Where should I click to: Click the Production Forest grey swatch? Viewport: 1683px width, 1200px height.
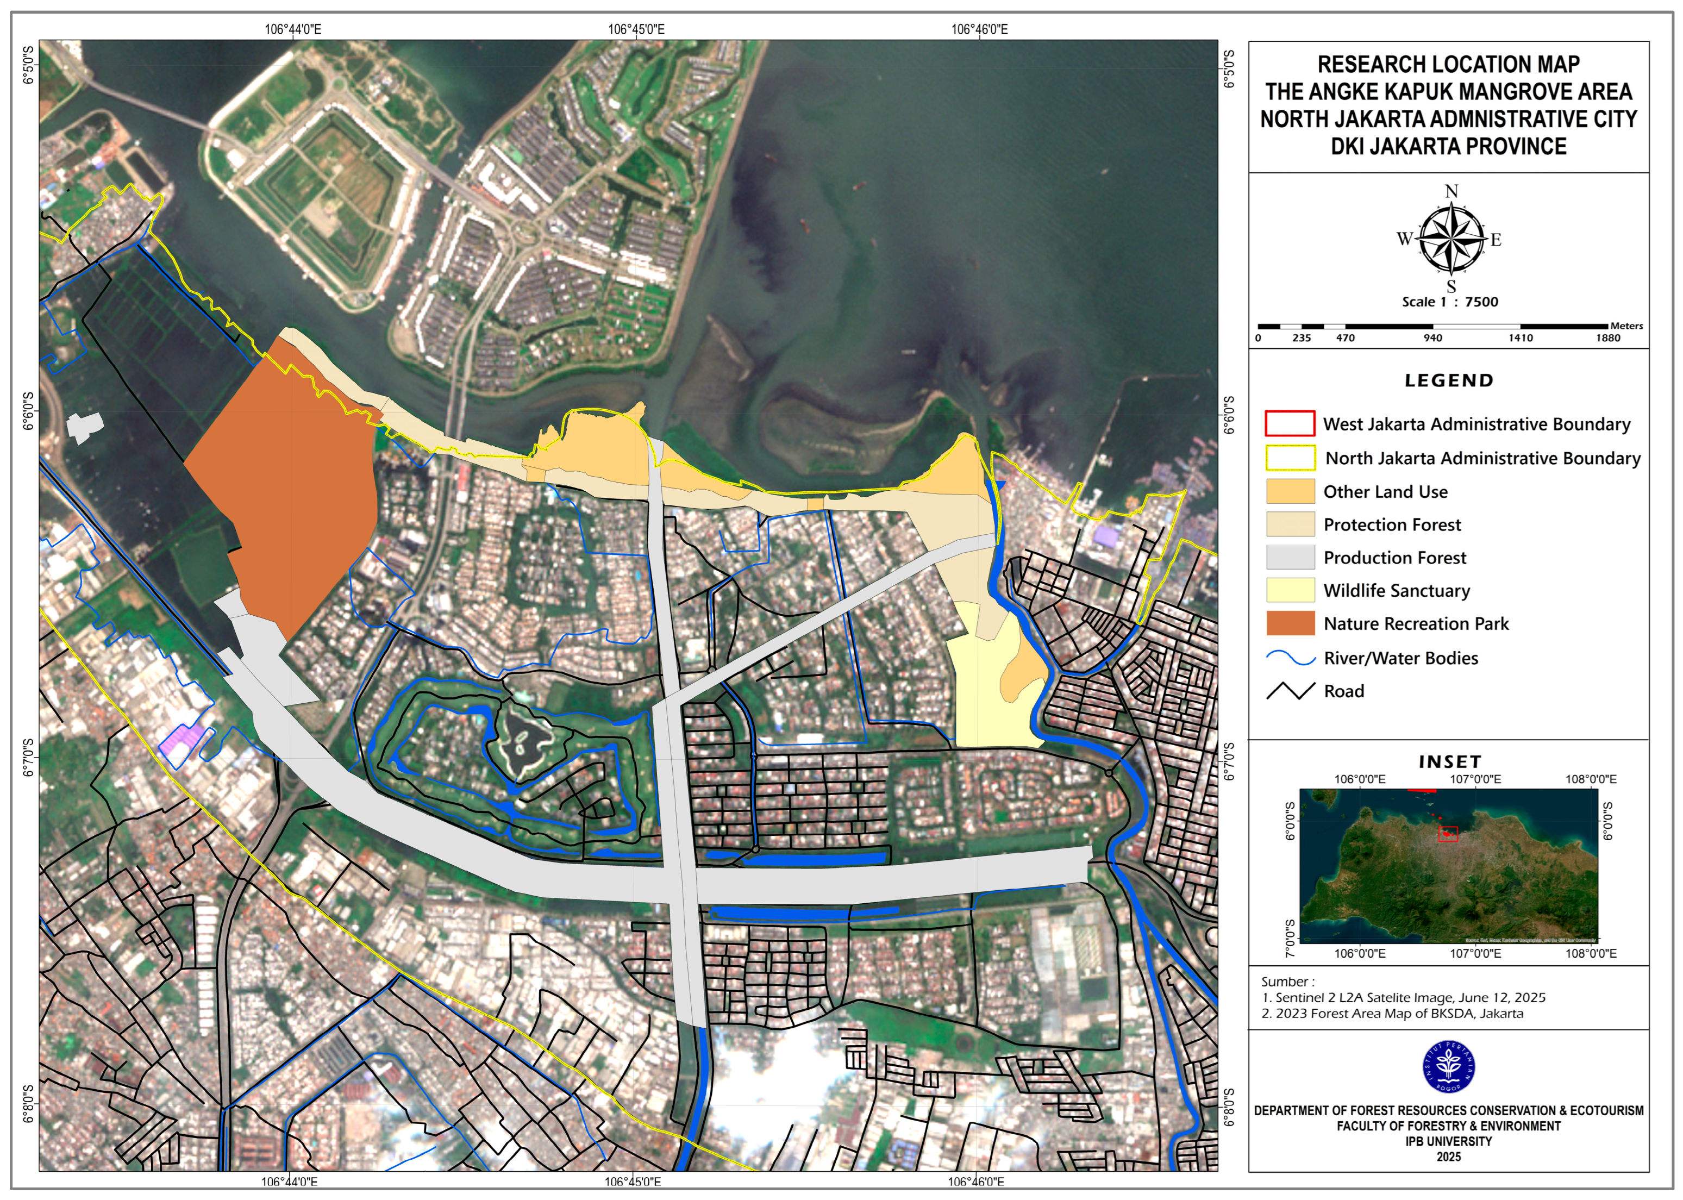1290,557
